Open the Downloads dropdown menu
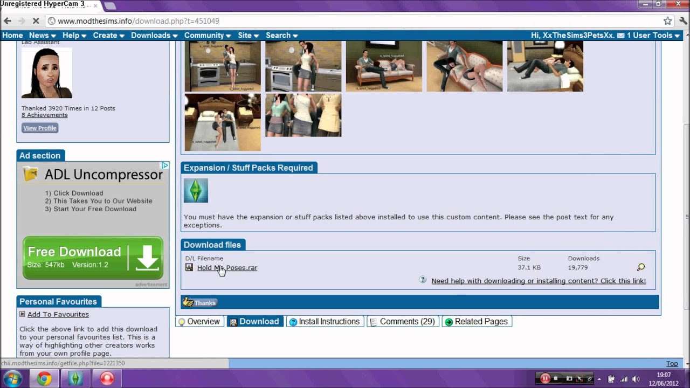690x388 pixels. coord(154,36)
